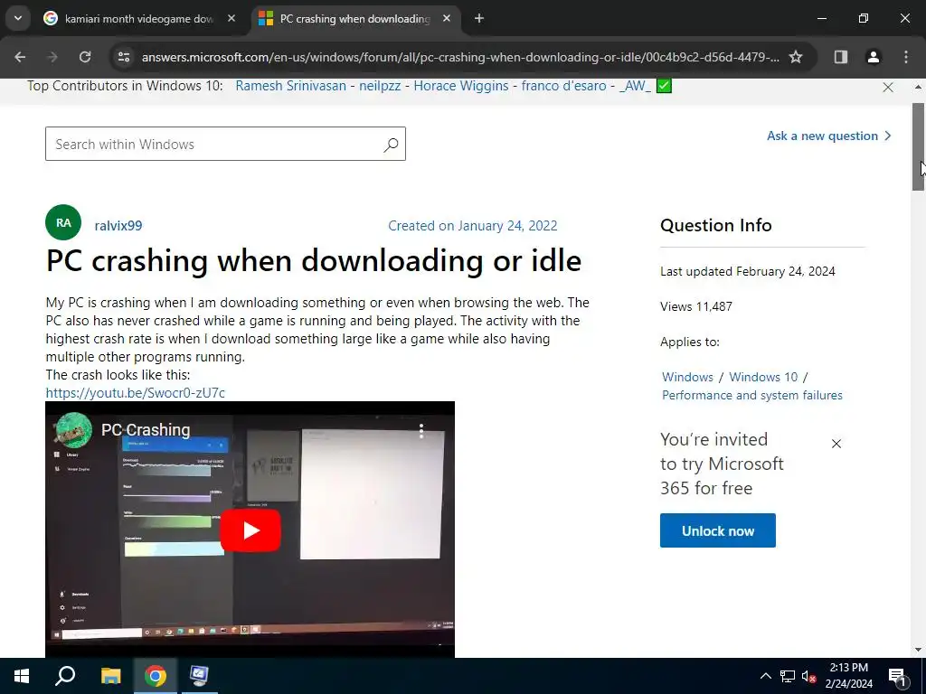Open the monitor app in taskbar
Viewport: 926px width, 694px height.
pos(199,676)
